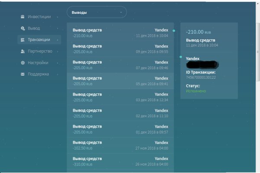
Task: Go to the Поддержка menu item
Action: 38,74
